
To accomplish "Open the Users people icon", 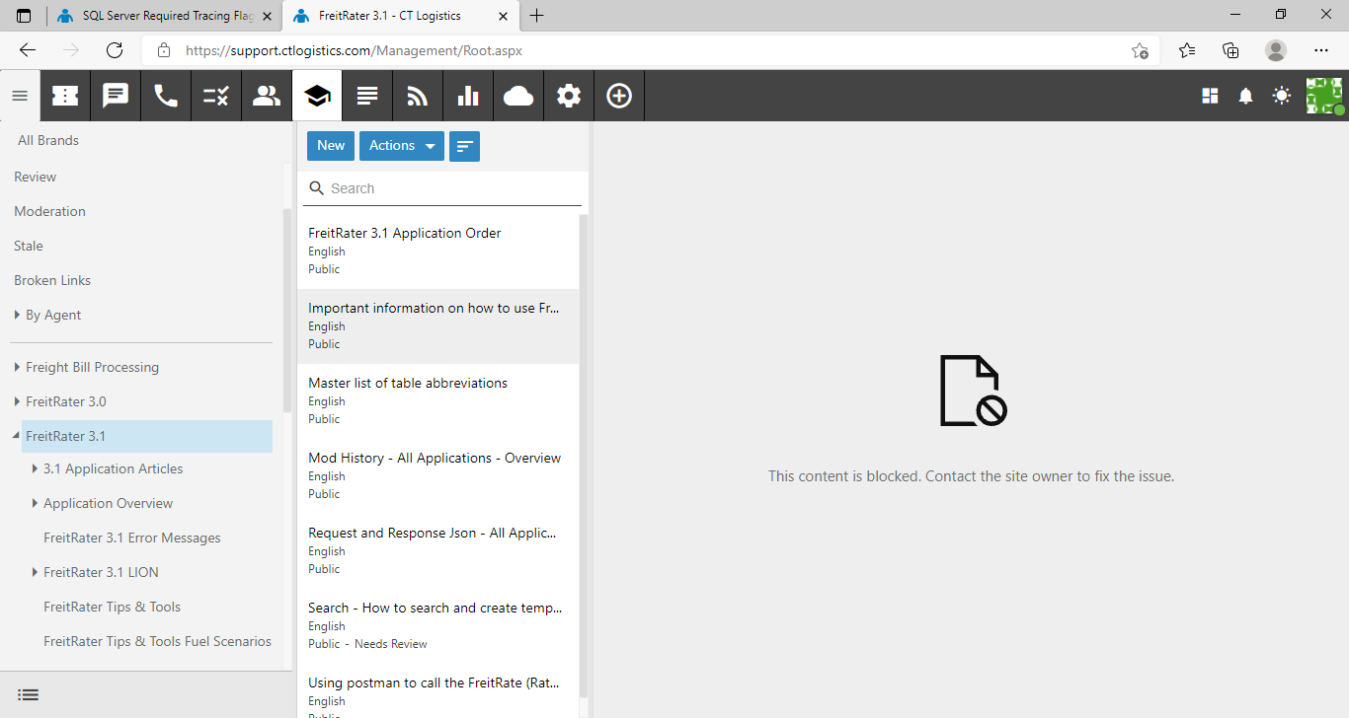I will click(x=267, y=96).
